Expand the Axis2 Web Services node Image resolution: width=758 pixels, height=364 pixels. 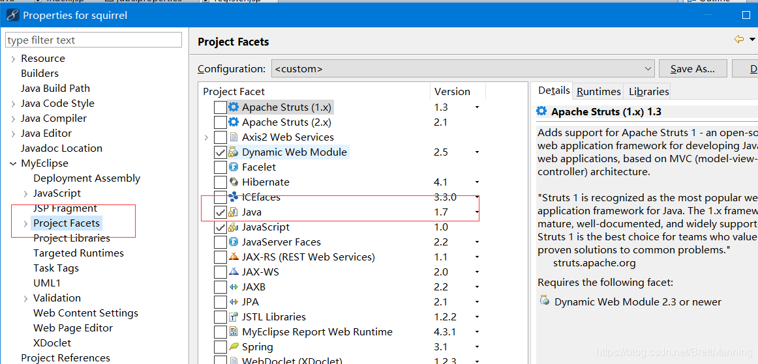point(206,137)
